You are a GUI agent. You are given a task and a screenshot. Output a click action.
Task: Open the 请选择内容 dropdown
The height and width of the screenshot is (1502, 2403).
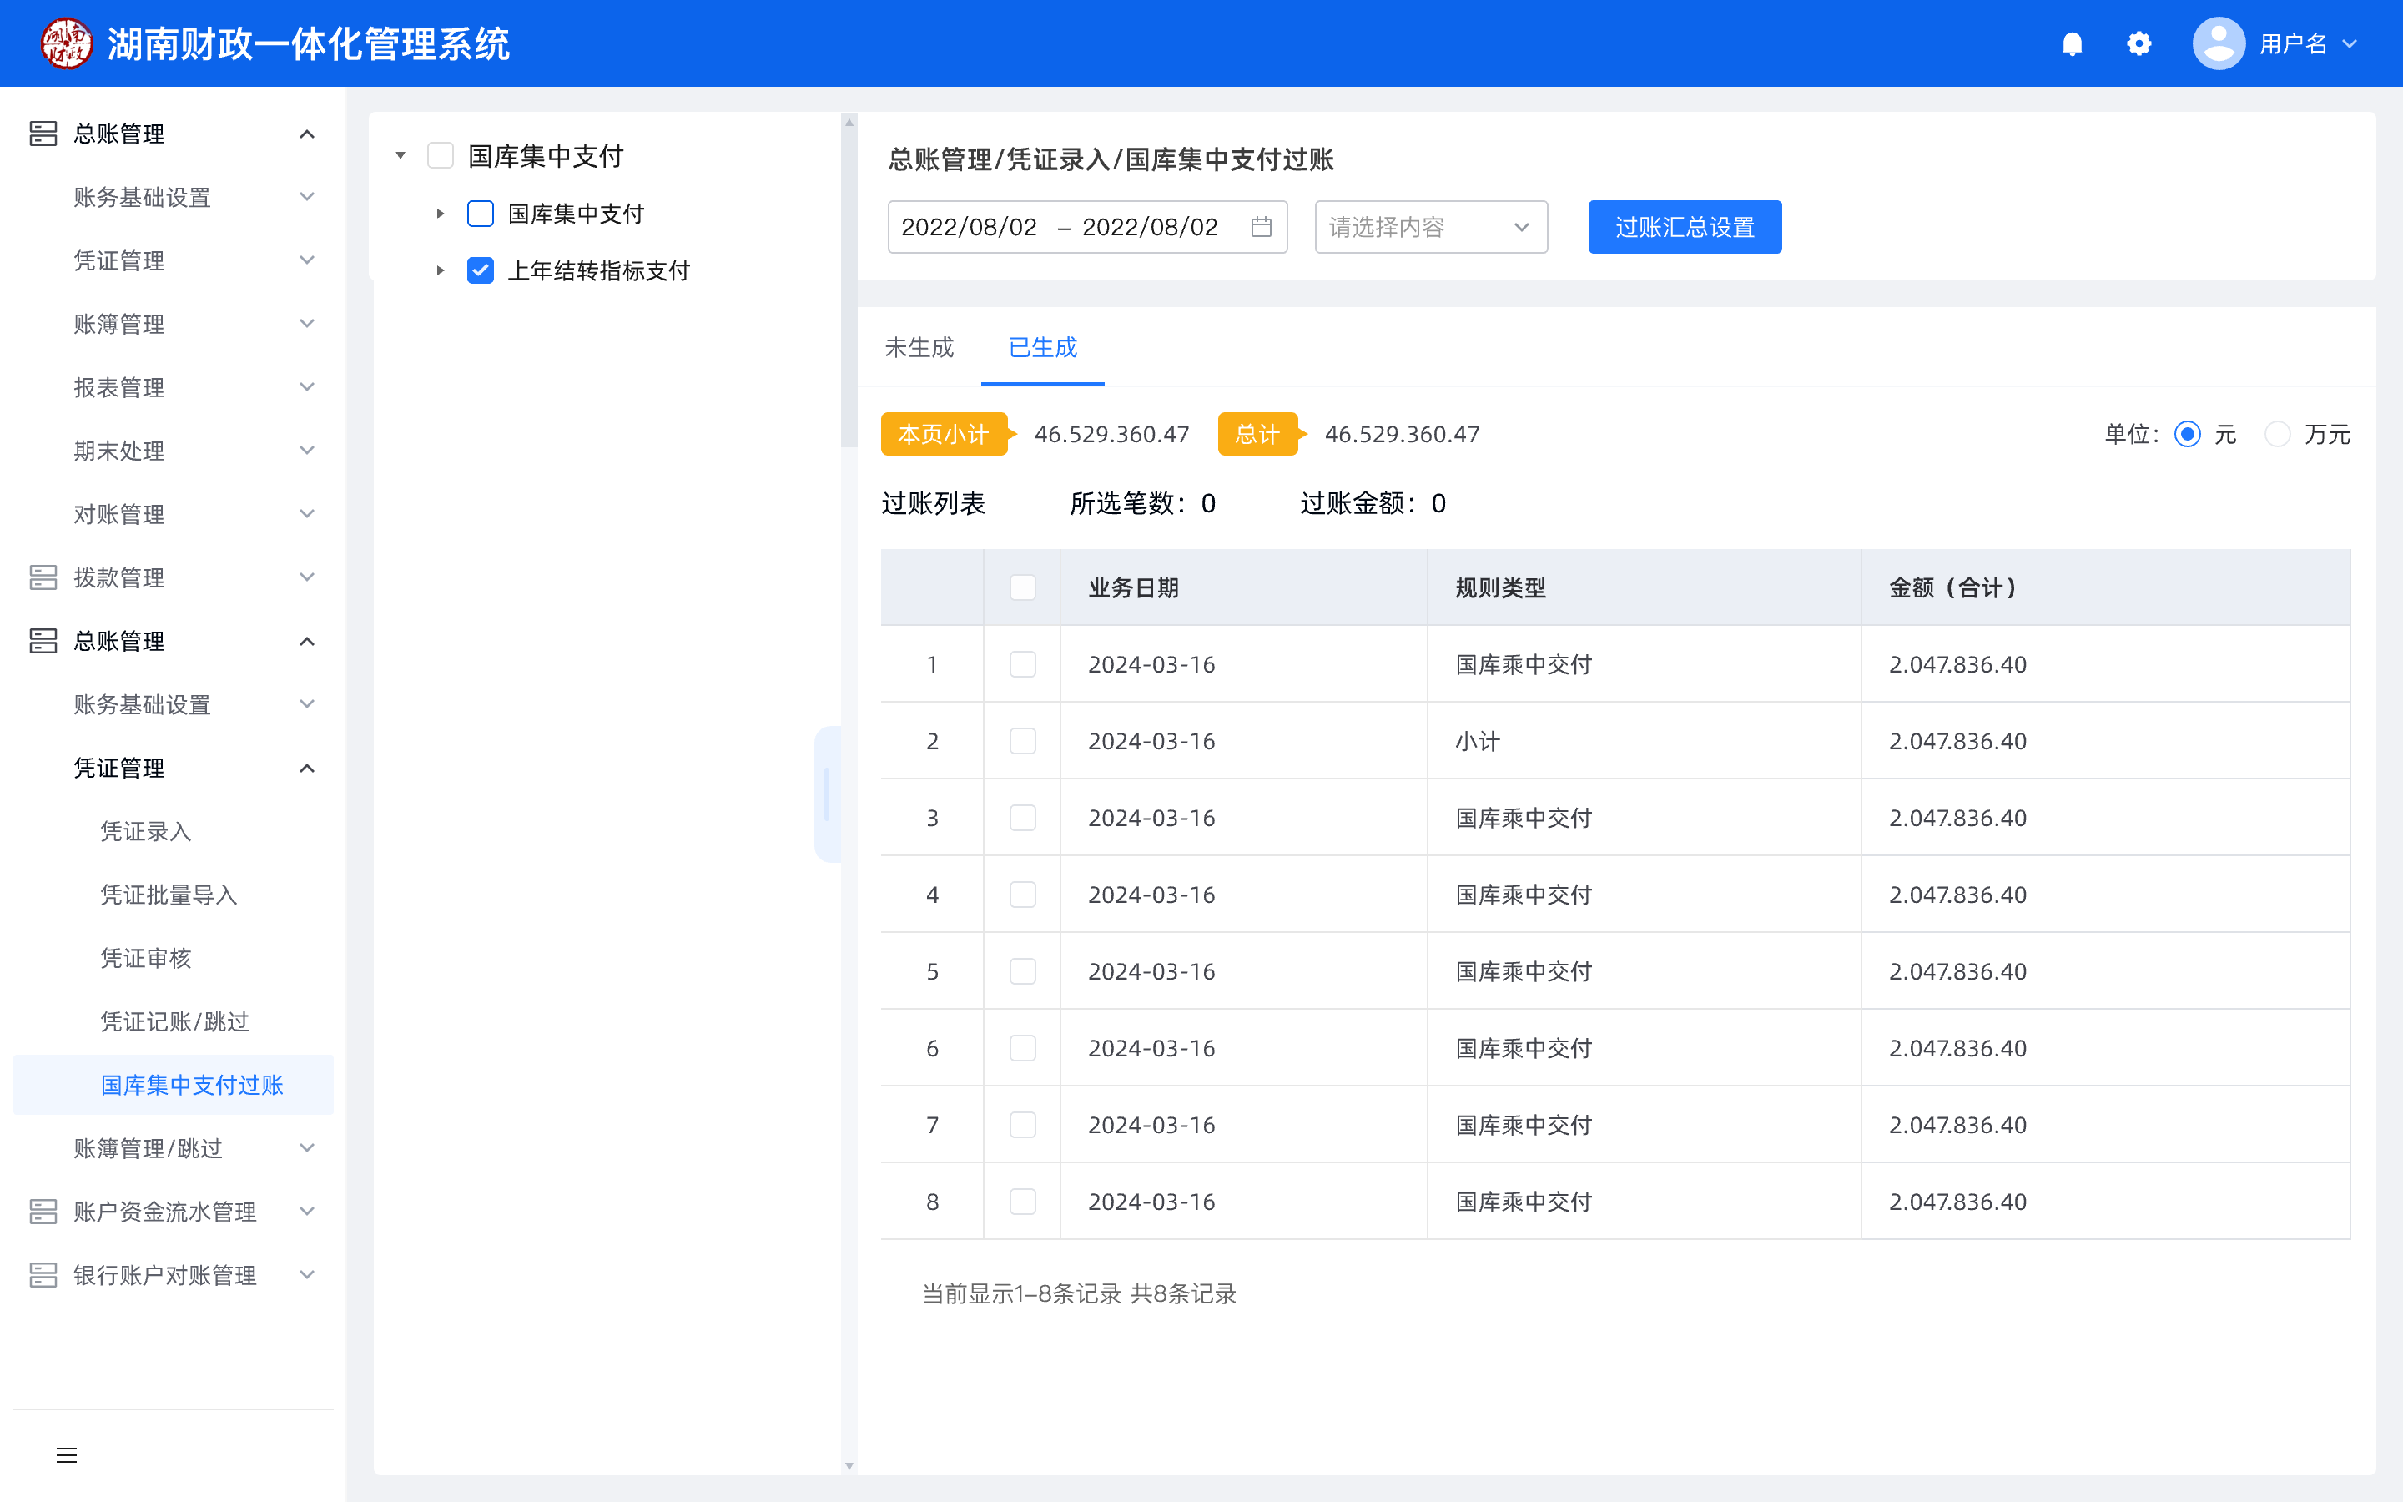1430,228
